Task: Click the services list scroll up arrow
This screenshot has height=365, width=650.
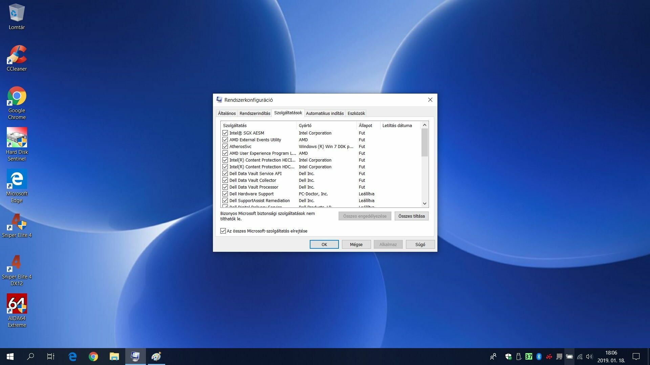Action: point(425,125)
